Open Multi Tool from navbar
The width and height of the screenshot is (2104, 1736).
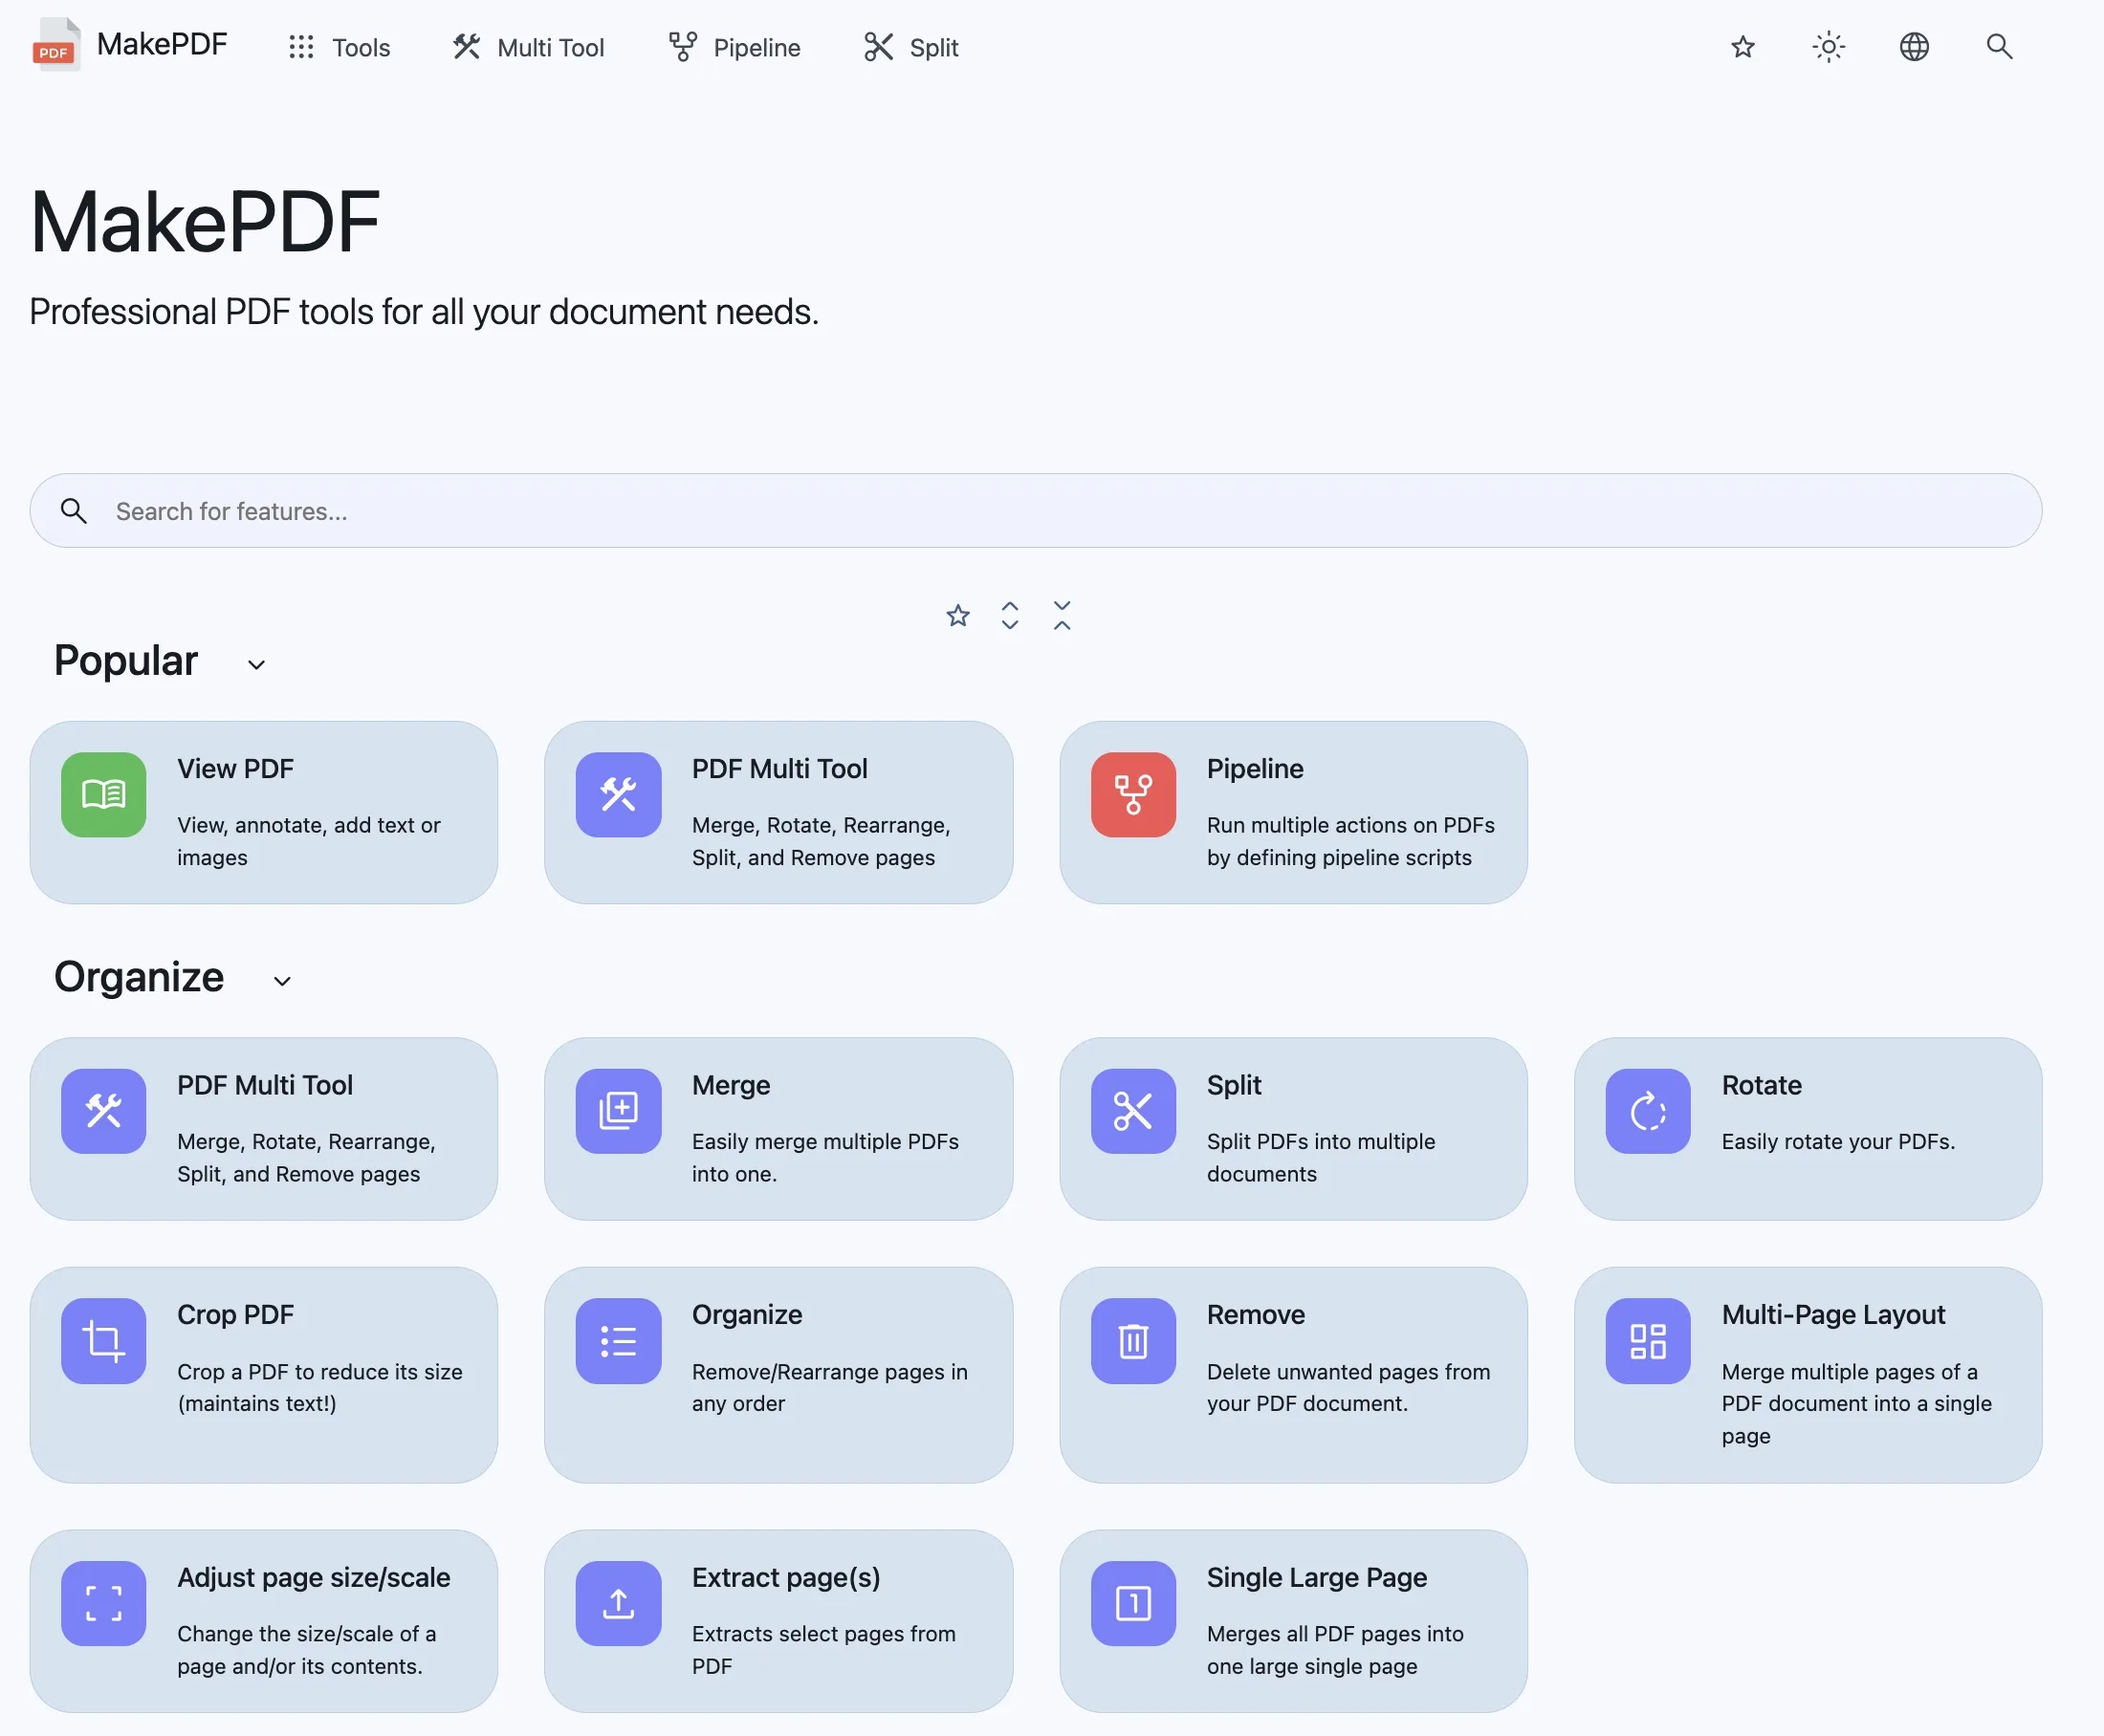pos(528,47)
